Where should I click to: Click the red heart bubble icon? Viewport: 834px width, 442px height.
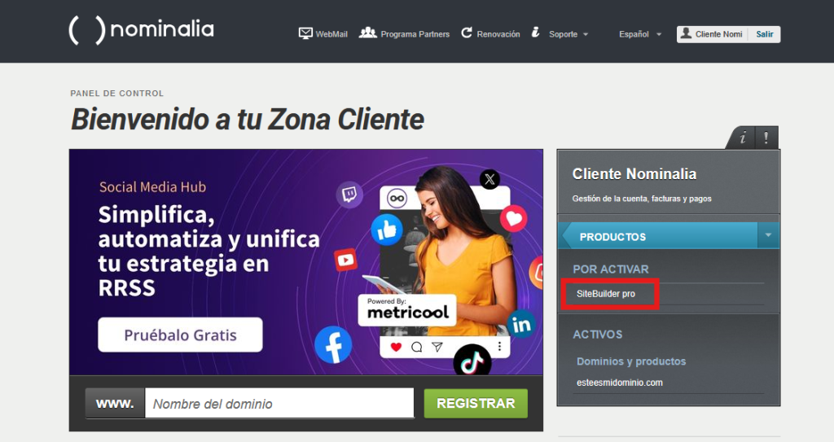click(514, 218)
